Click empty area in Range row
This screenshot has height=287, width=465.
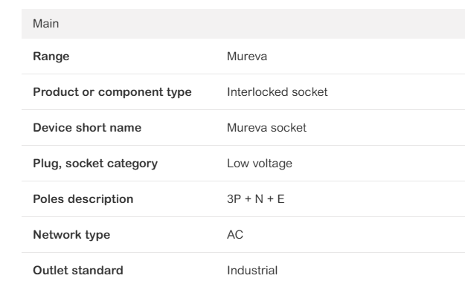point(365,57)
